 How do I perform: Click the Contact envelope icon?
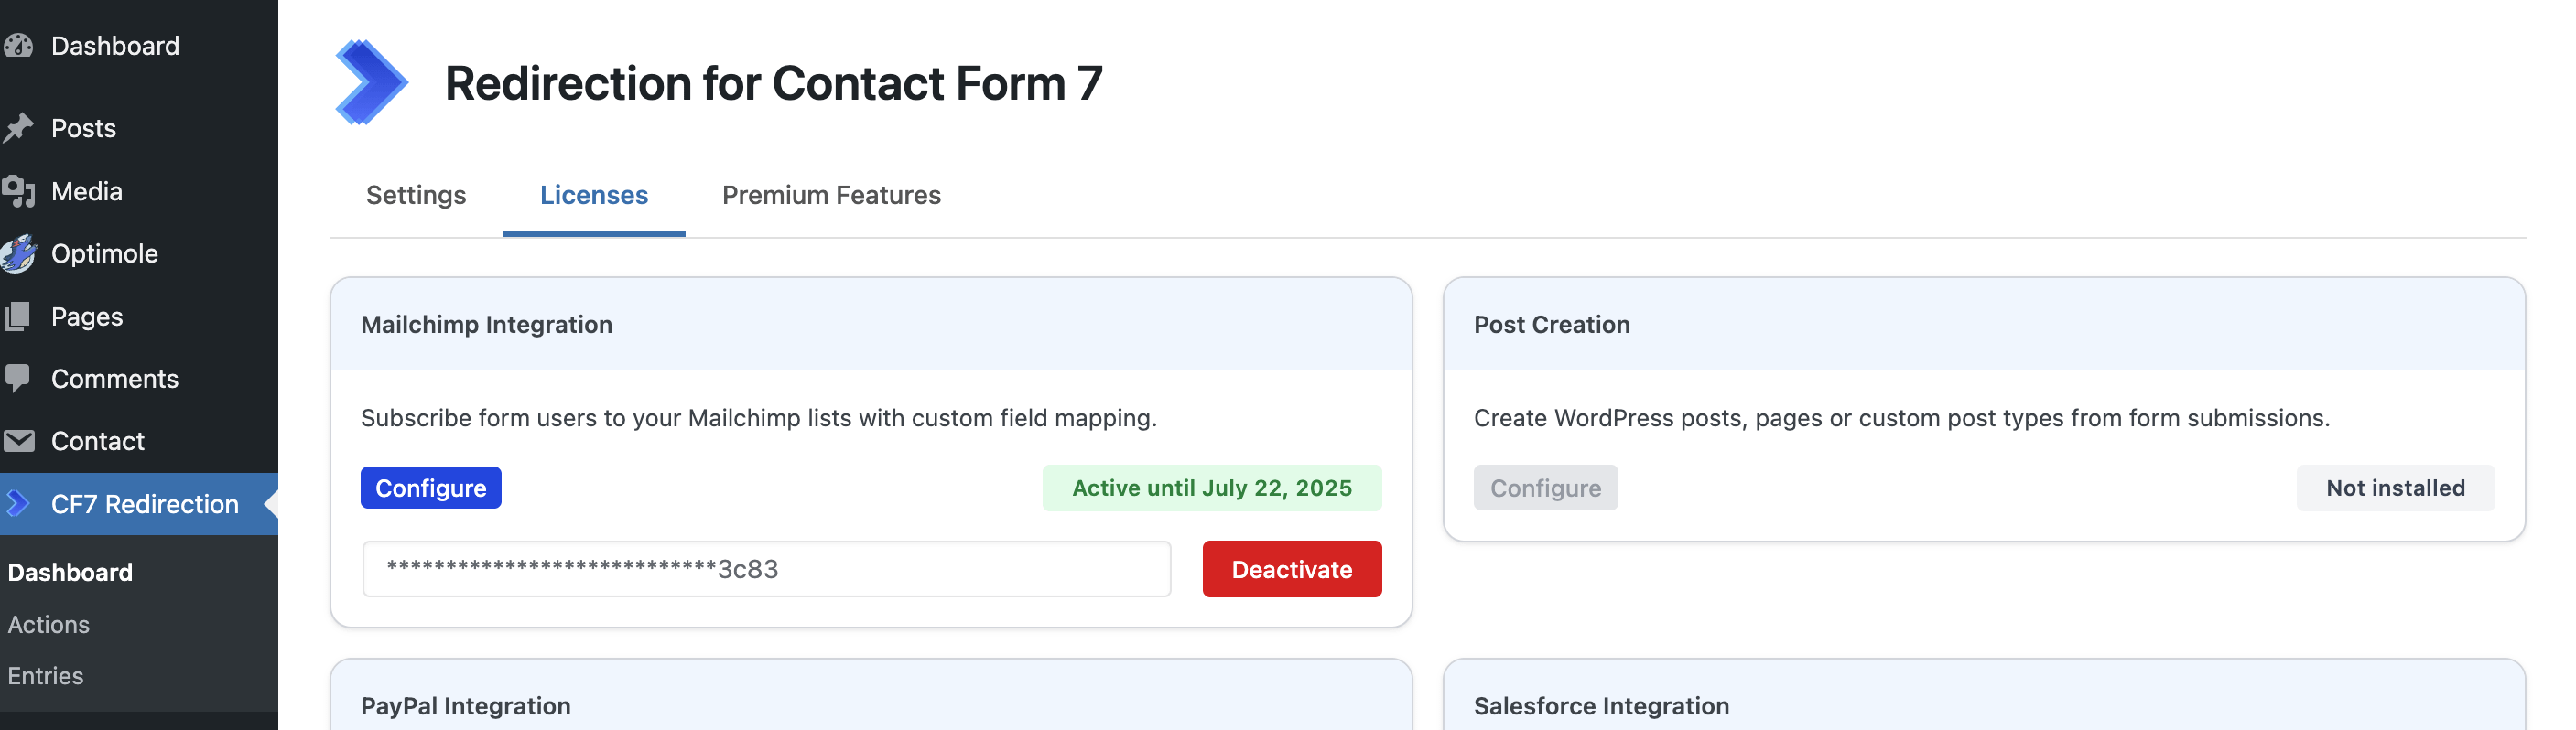[19, 442]
